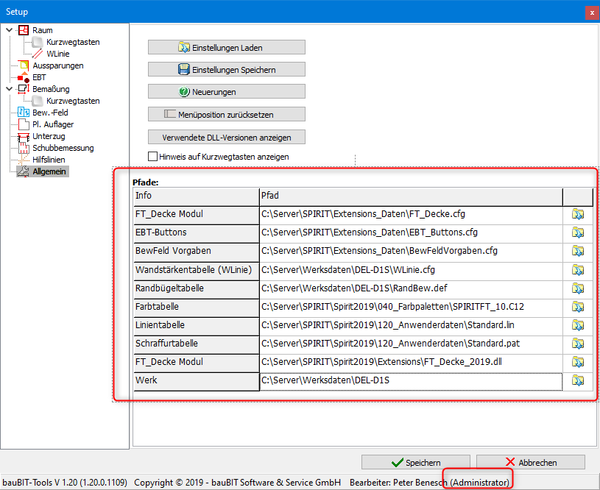
Task: Click the Bemaßung dimension icon
Action: pos(24,89)
